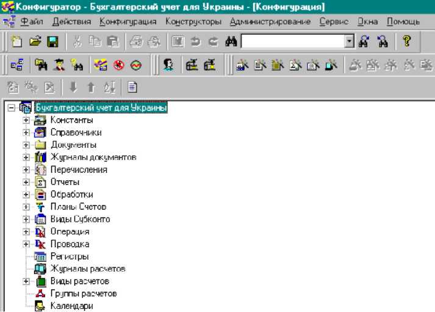The height and width of the screenshot is (312, 435).
Task: Expand the Операция tree node
Action: pos(26,231)
